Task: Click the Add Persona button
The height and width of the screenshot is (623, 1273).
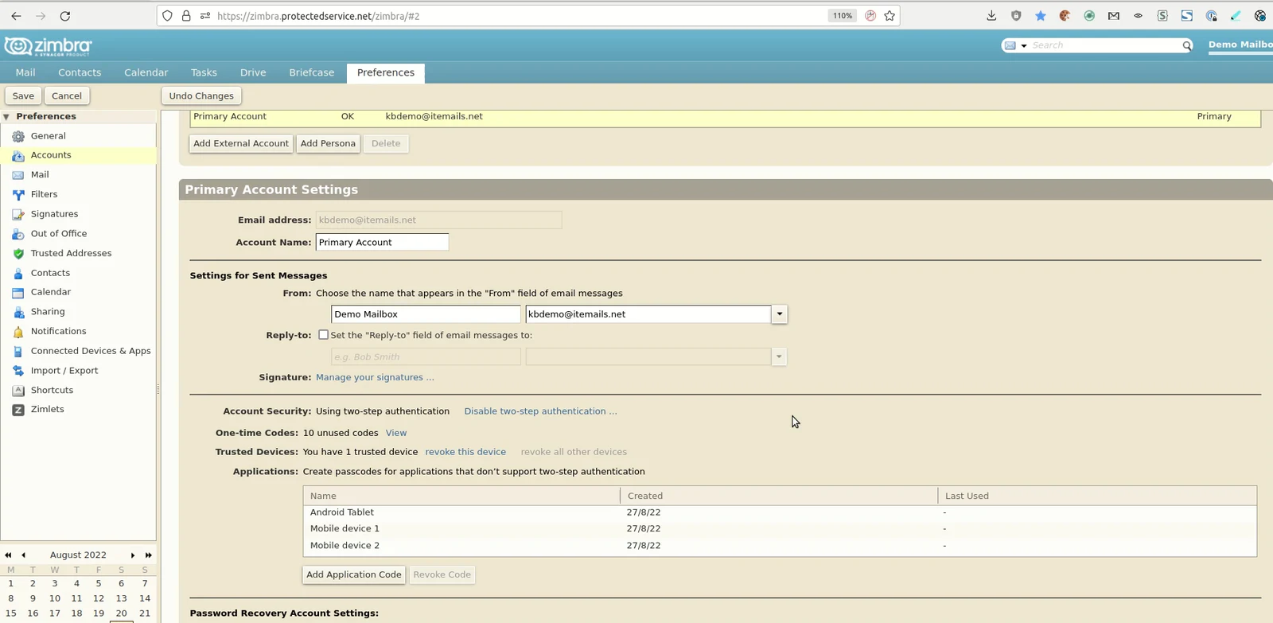Action: 328,143
